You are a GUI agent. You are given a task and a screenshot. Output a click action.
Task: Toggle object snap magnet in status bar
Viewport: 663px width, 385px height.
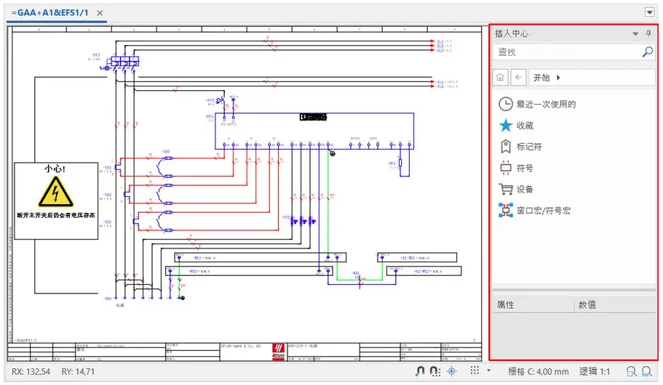pos(420,371)
